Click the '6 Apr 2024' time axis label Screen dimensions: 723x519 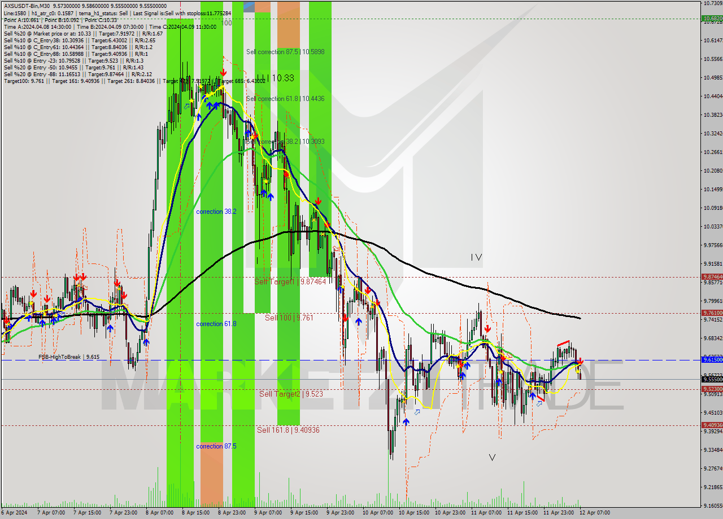pyautogui.click(x=15, y=513)
